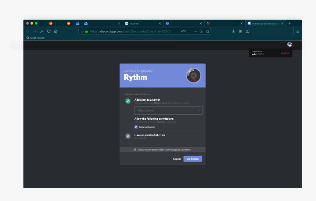
Task: Click the 'Allow the following permissions' heading
Action: pos(154,119)
